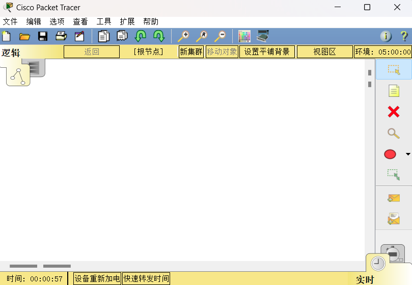
Task: Switch to the physical workspace tab
Action: click(37, 67)
